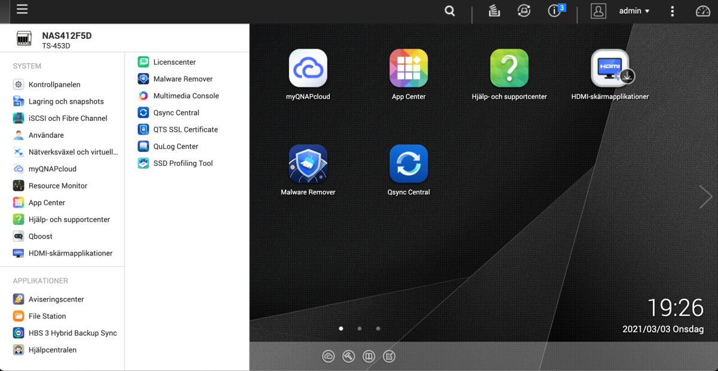
Task: Open Hjälp- och supportcenter menu entry
Action: coord(62,219)
